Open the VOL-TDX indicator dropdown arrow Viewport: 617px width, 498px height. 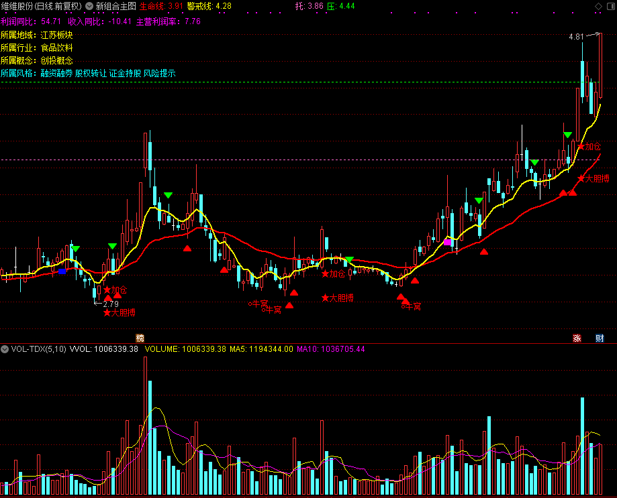point(5,349)
